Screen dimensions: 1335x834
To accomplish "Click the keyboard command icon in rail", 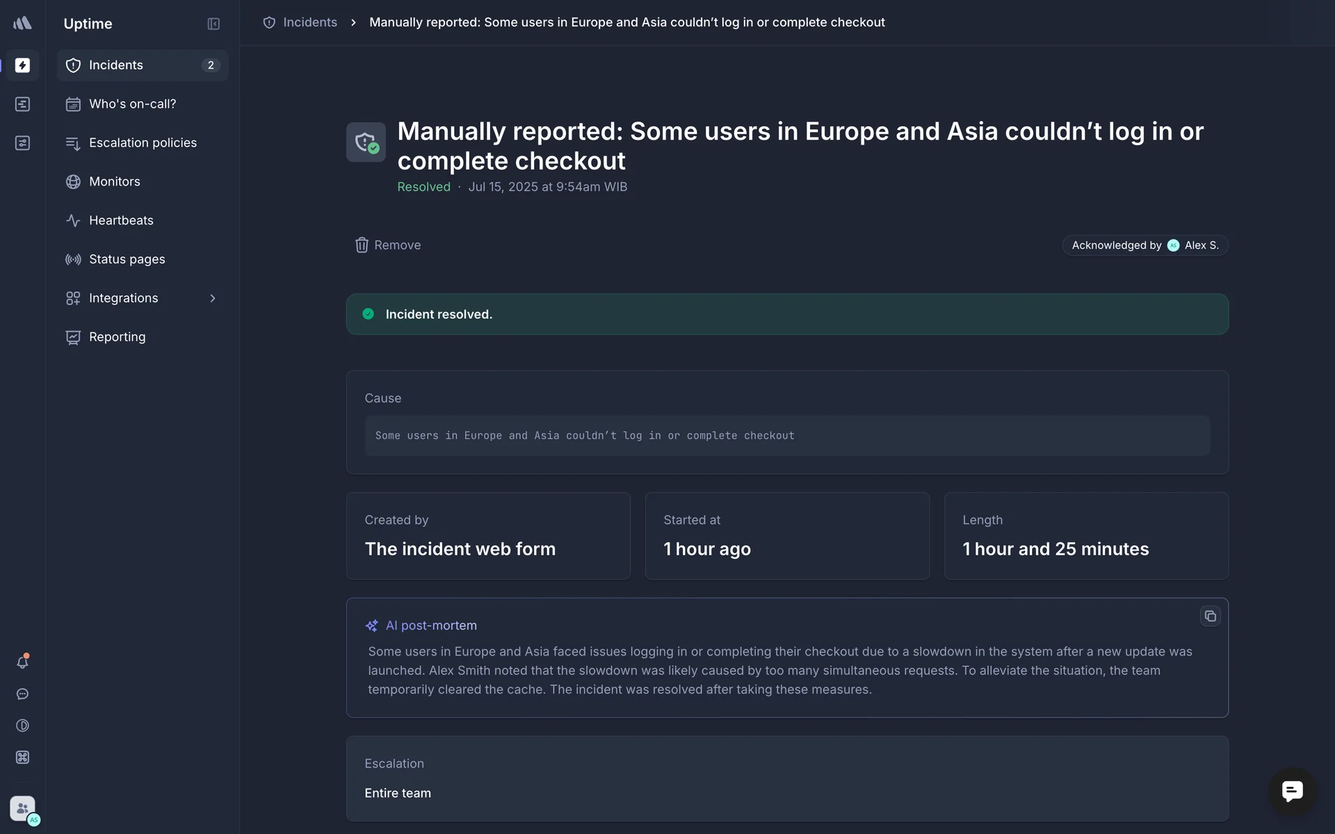I will click(22, 758).
